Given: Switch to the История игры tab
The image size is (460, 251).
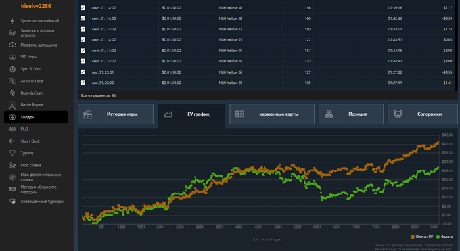Looking at the screenshot, I should point(116,114).
